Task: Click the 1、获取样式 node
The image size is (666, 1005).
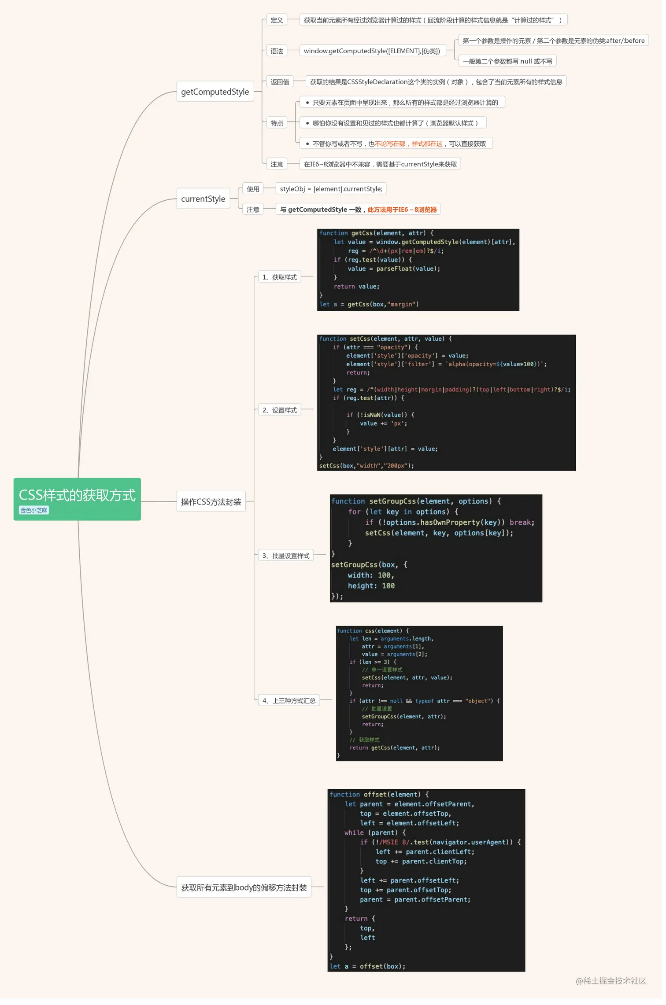Action: (x=281, y=279)
